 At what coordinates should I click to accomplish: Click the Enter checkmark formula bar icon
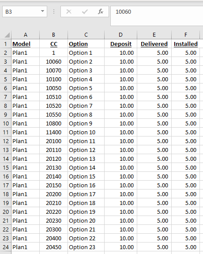[x=85, y=11]
